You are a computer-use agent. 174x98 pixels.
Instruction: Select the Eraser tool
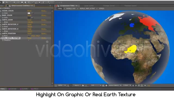[40, 2]
